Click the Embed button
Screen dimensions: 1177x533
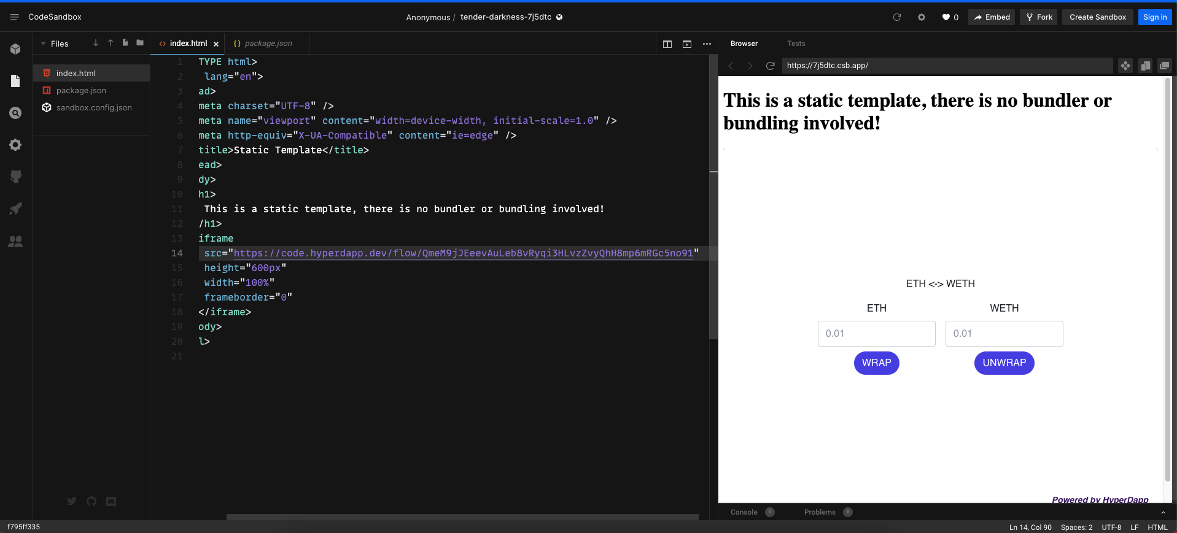(992, 17)
